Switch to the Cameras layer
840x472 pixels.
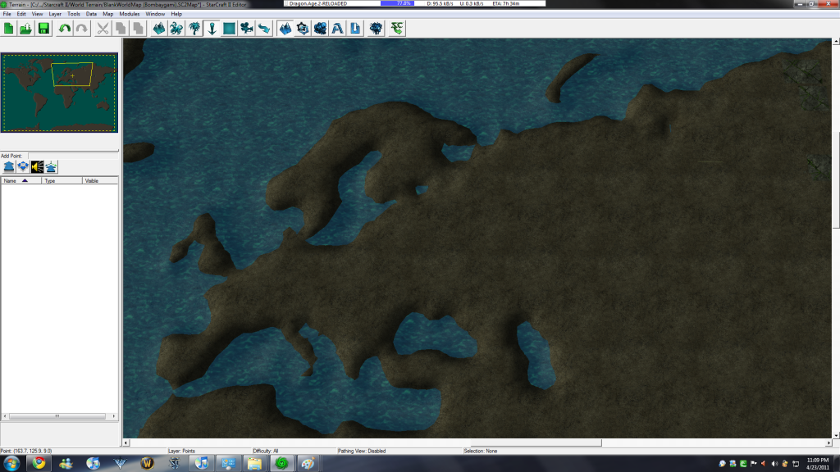coord(247,29)
